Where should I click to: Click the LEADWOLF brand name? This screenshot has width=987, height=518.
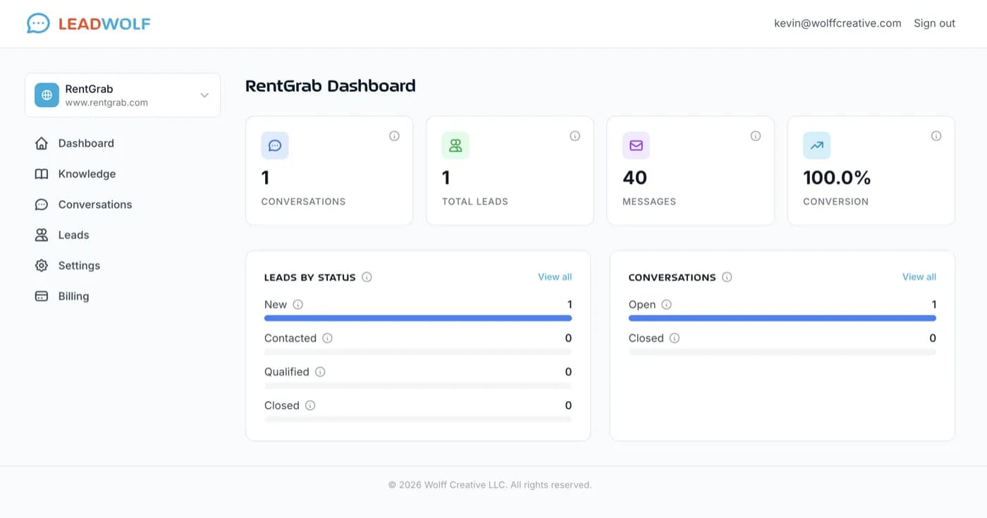click(x=104, y=24)
